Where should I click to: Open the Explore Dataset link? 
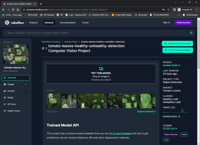[x=146, y=112]
